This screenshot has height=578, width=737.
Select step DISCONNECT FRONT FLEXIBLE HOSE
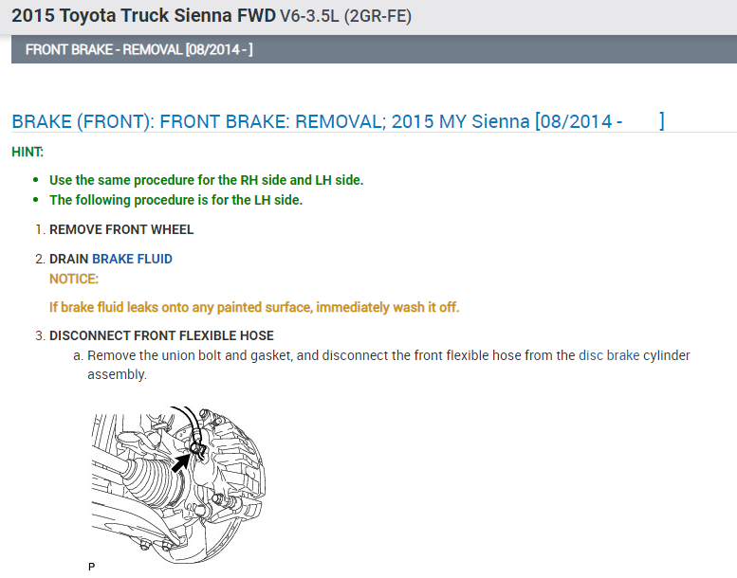click(x=161, y=335)
